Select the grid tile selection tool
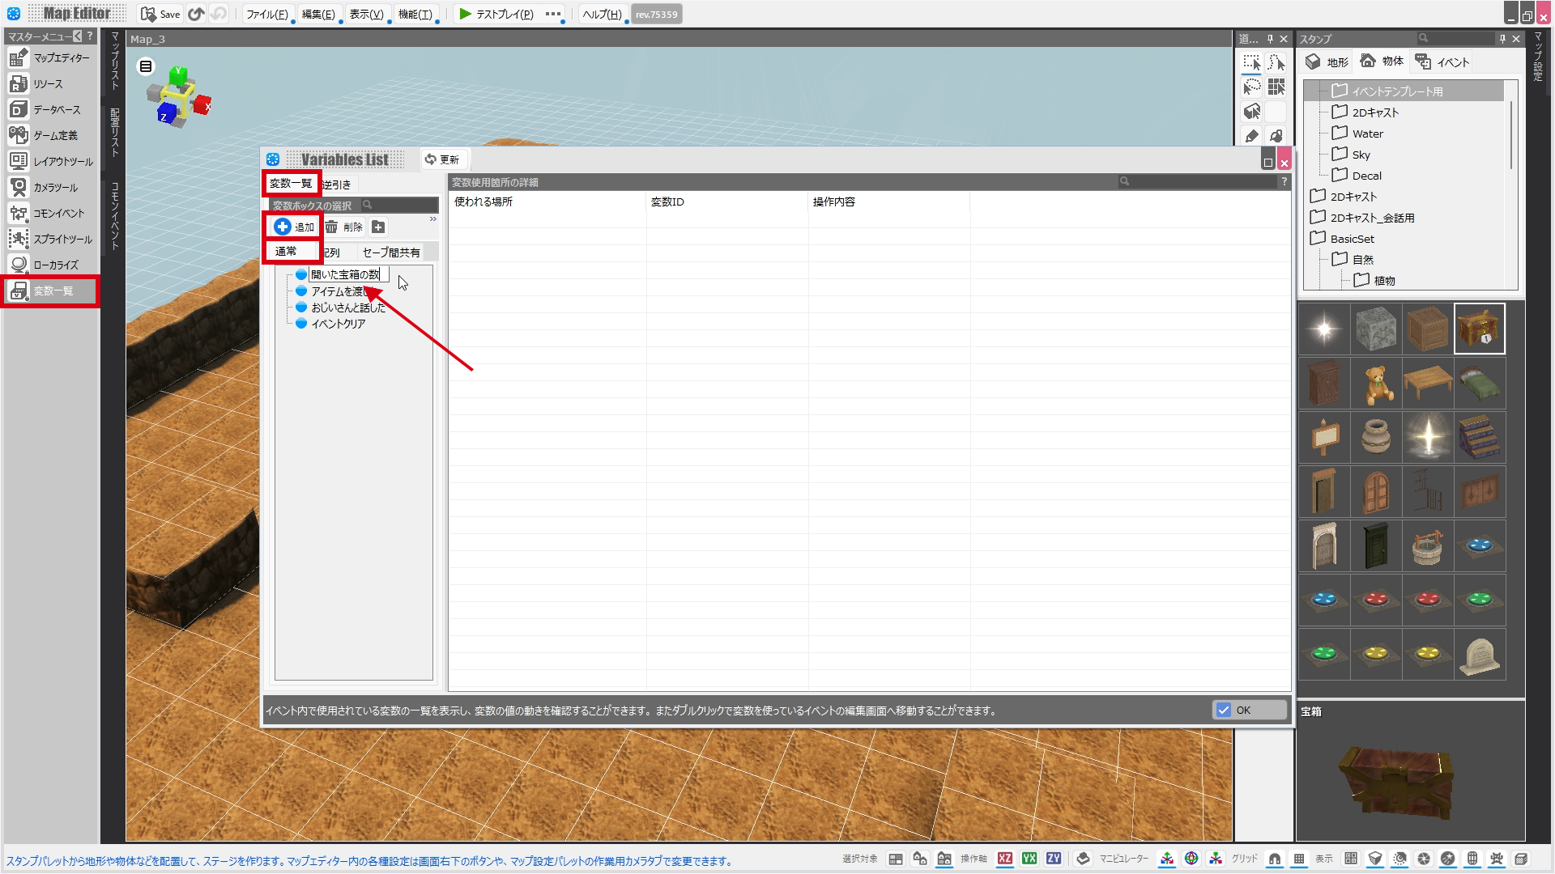 pyautogui.click(x=1276, y=87)
